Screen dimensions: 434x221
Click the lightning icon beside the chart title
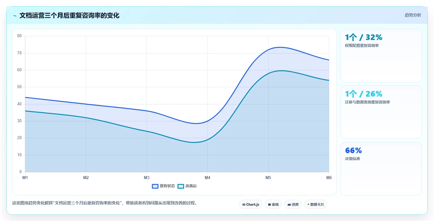point(15,16)
